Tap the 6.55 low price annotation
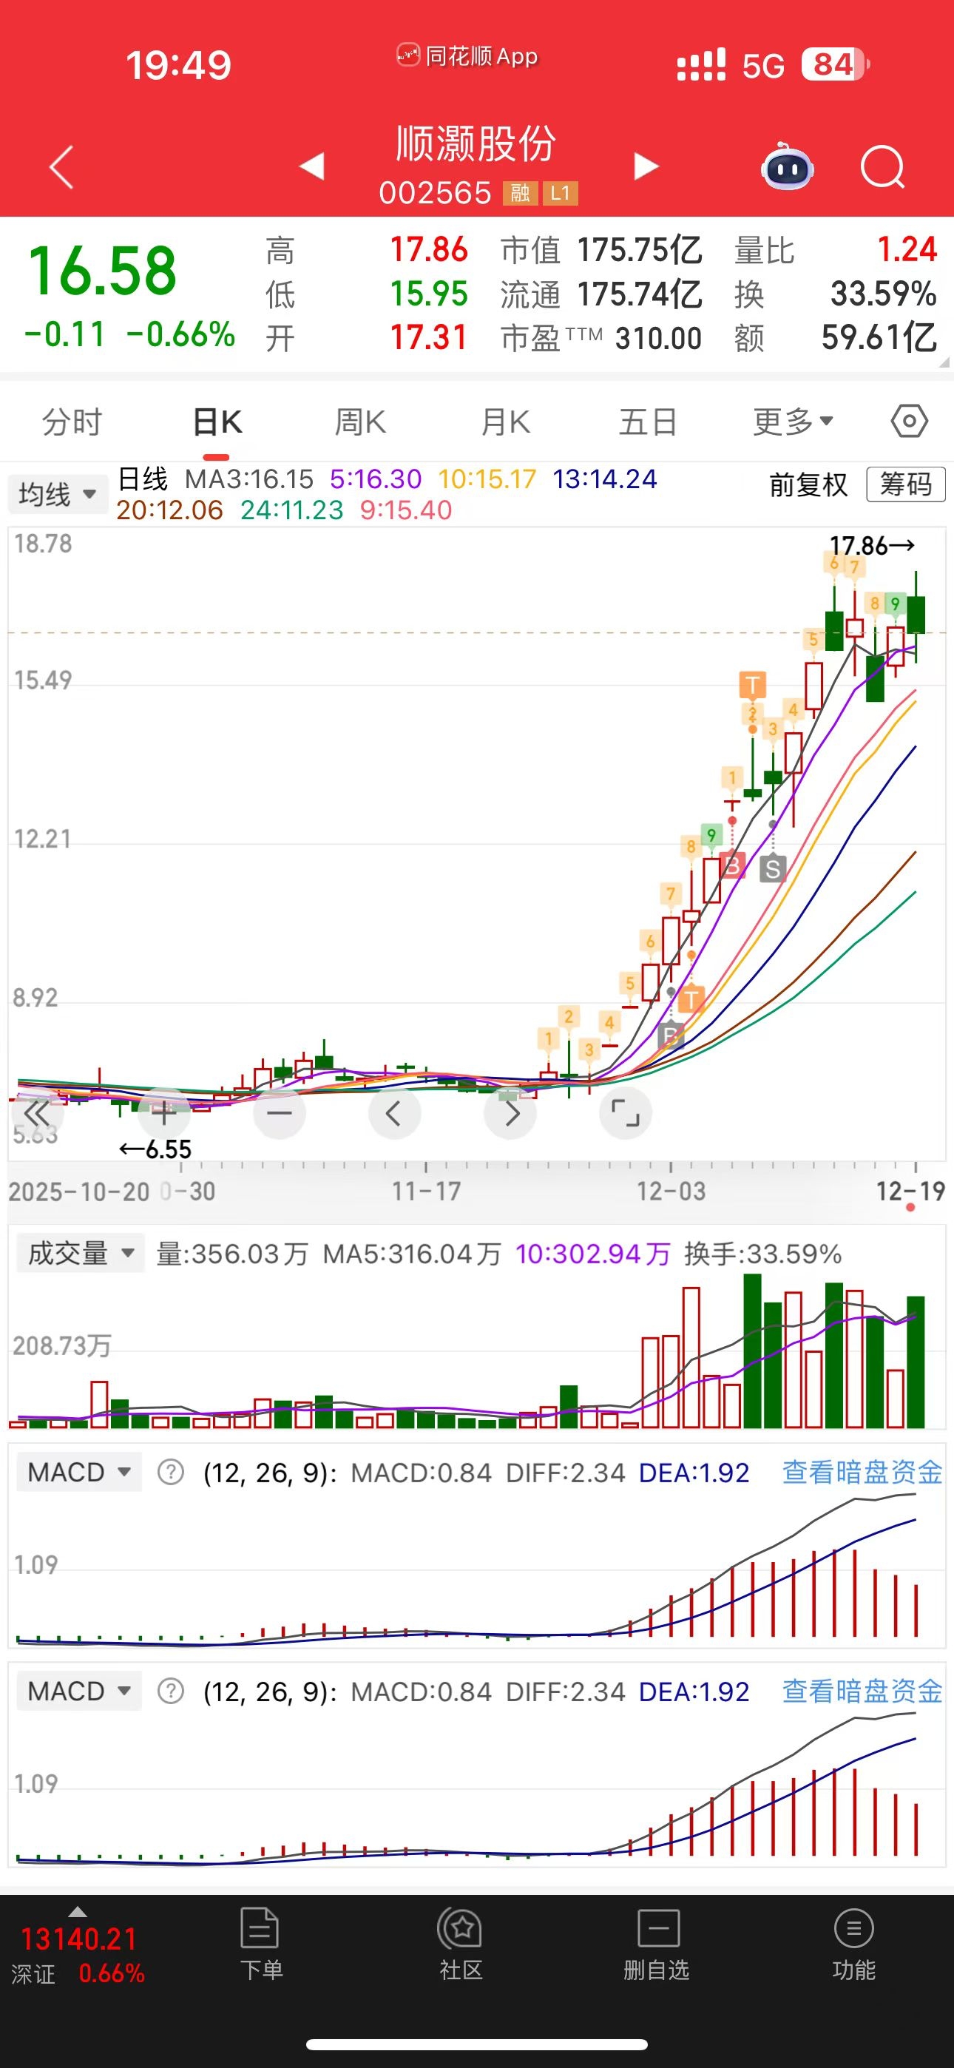Image resolution: width=954 pixels, height=2068 pixels. pyautogui.click(x=156, y=1149)
